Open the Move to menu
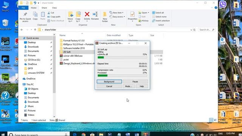 (70, 17)
